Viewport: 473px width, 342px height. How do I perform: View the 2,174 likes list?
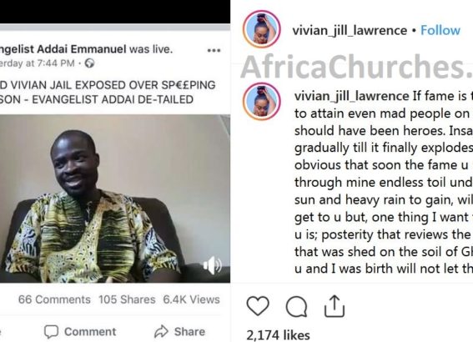278,335
